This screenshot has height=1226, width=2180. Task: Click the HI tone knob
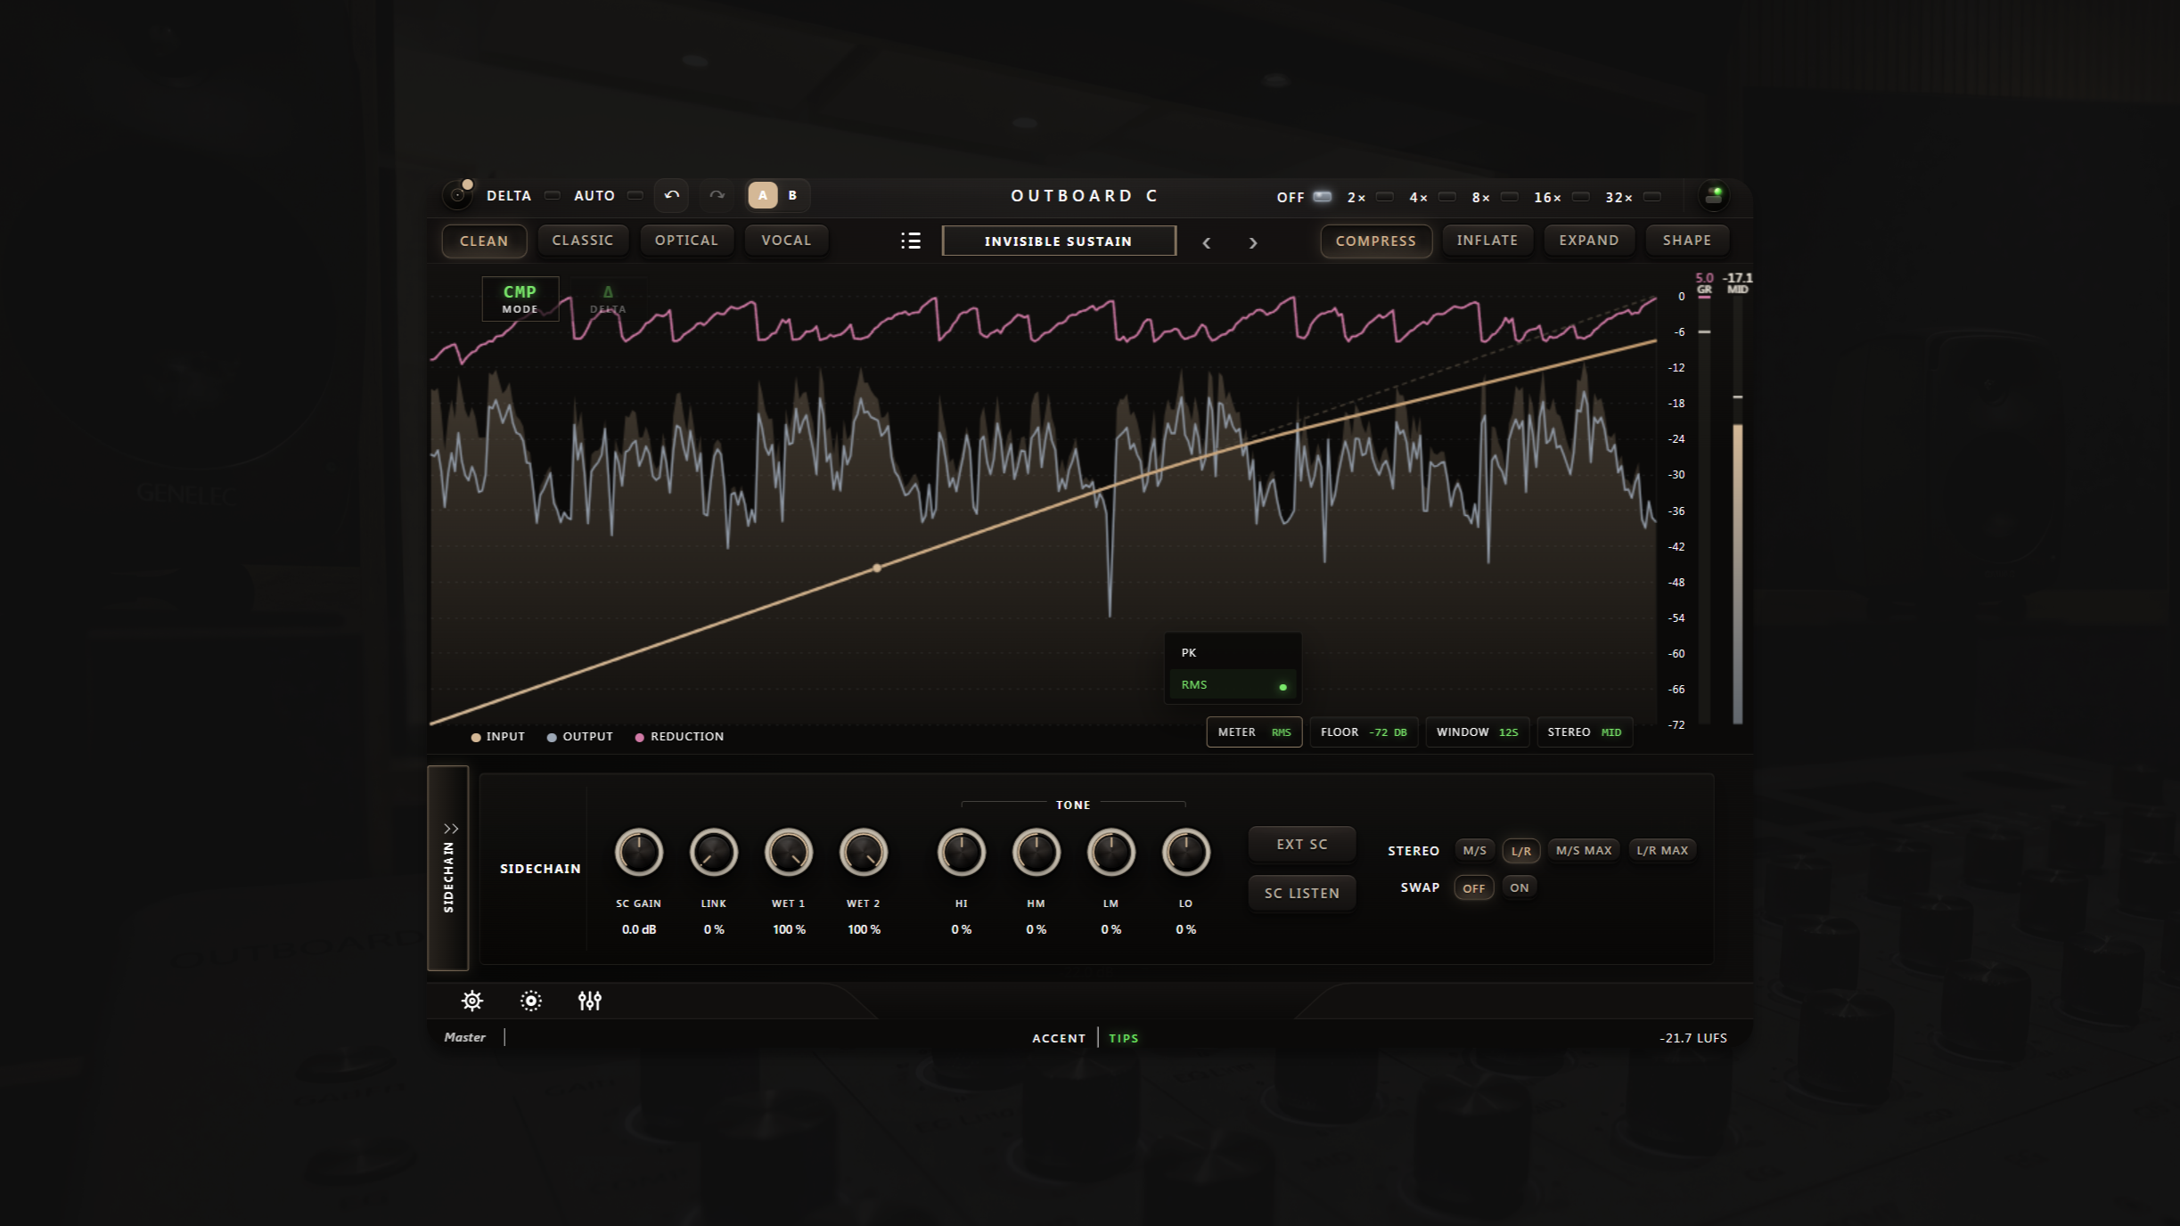pos(962,853)
